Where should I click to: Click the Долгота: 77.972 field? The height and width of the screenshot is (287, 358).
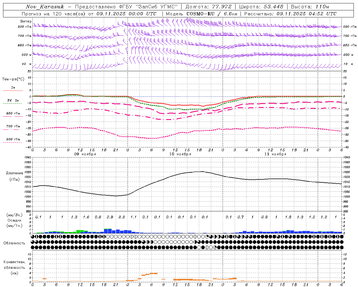(209, 7)
